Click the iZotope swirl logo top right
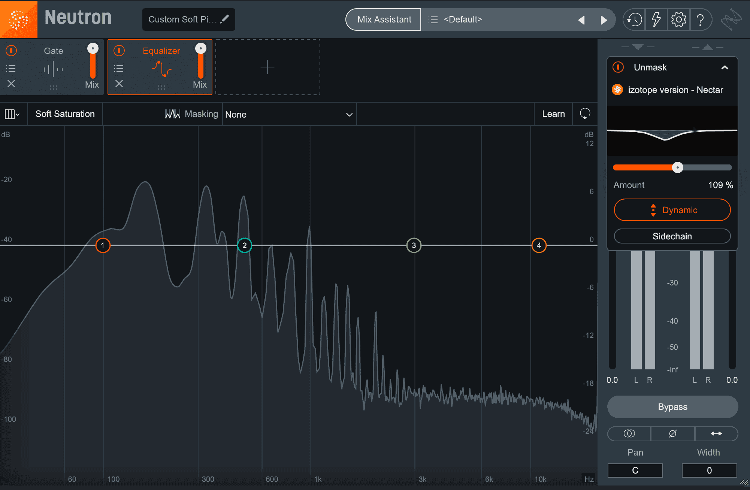 (731, 19)
